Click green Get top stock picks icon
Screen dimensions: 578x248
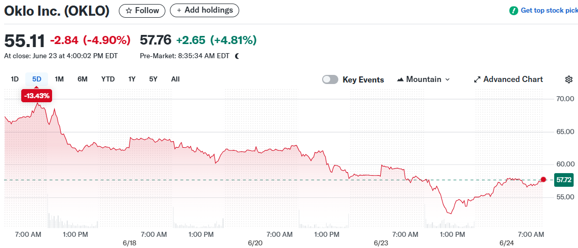(x=513, y=10)
